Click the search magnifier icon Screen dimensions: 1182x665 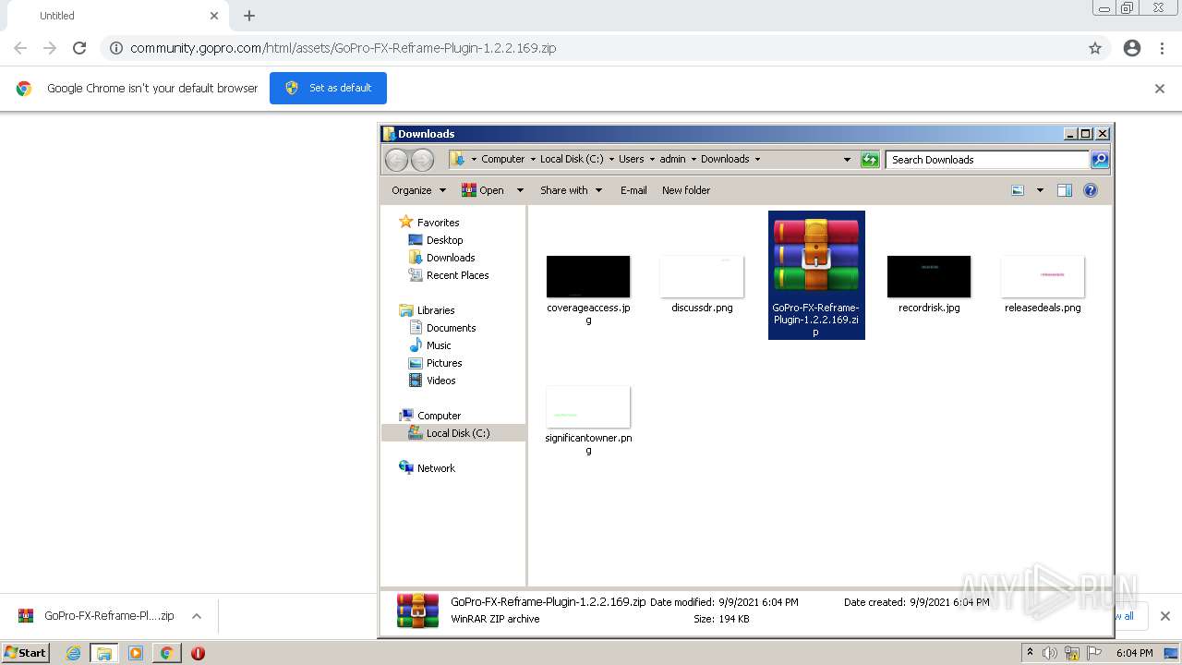1100,160
